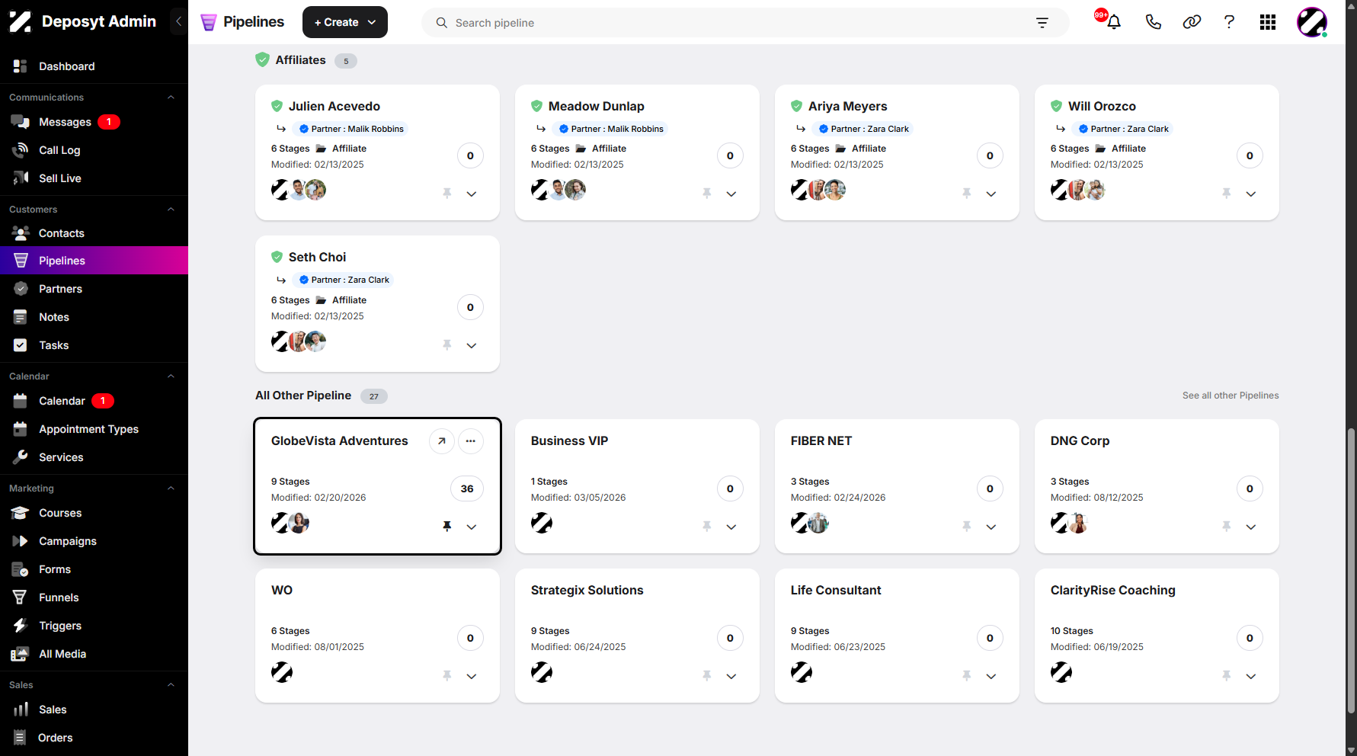1357x756 pixels.
Task: Open the notifications bell icon
Action: tap(1113, 22)
